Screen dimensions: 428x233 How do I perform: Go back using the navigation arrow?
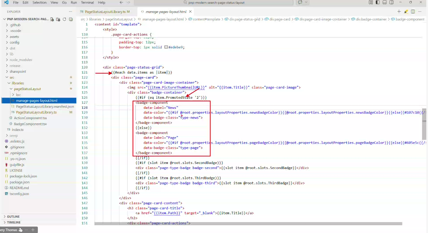121,3
